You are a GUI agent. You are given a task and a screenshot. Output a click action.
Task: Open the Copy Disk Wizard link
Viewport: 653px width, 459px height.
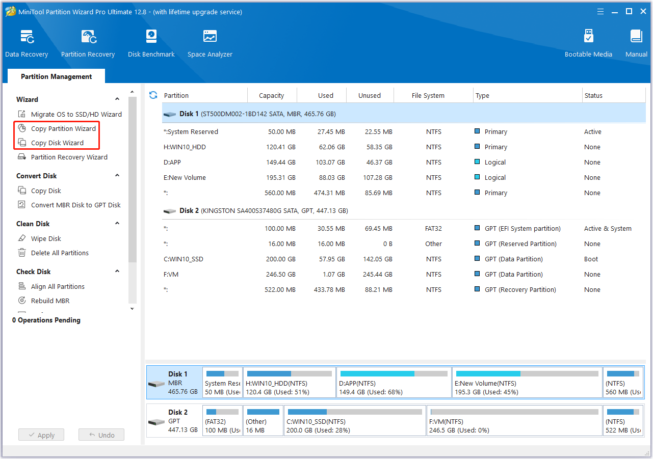(58, 143)
